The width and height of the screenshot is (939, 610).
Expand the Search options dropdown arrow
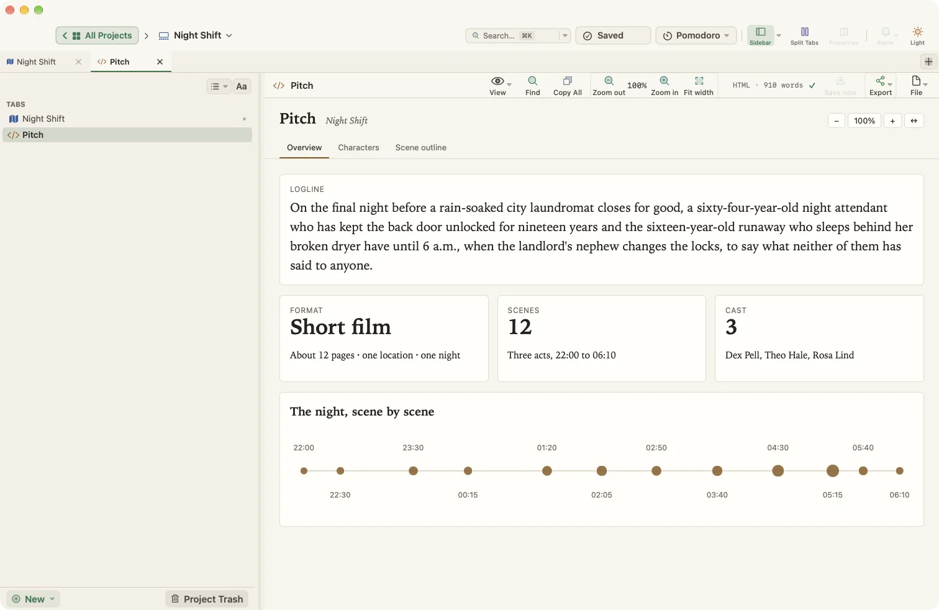tap(565, 35)
